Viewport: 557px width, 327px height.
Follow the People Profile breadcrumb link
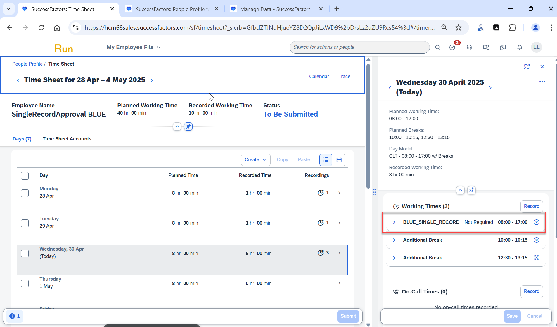click(x=27, y=64)
